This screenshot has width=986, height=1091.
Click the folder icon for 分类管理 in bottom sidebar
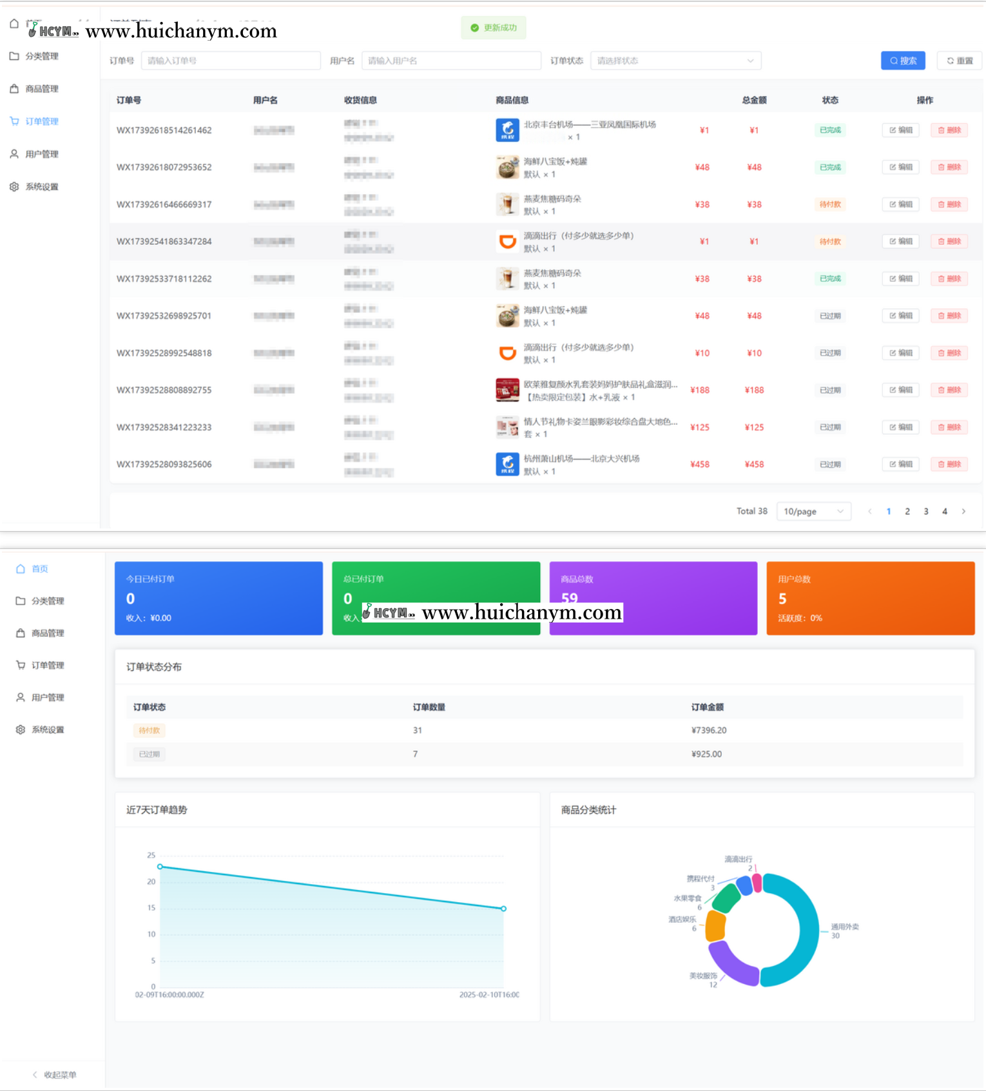[x=21, y=601]
